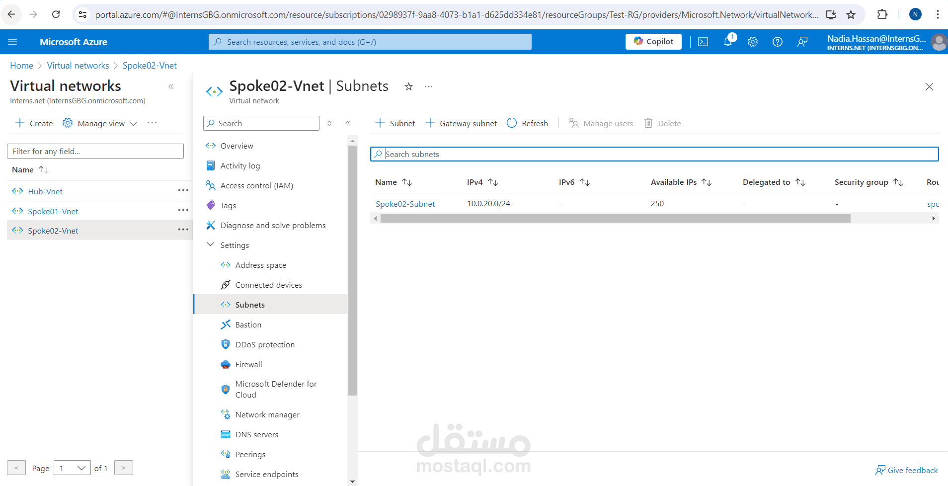This screenshot has height=486, width=948.
Task: Open the notifications bell
Action: tap(728, 42)
